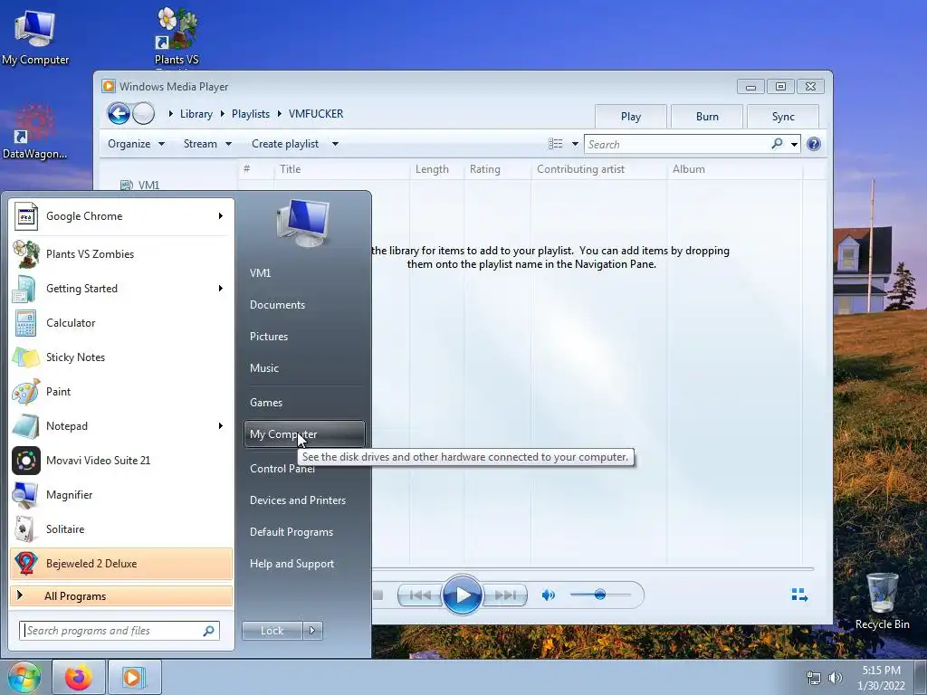Select Library in the breadcrumb path
Viewport: 927px width, 695px height.
click(x=196, y=114)
